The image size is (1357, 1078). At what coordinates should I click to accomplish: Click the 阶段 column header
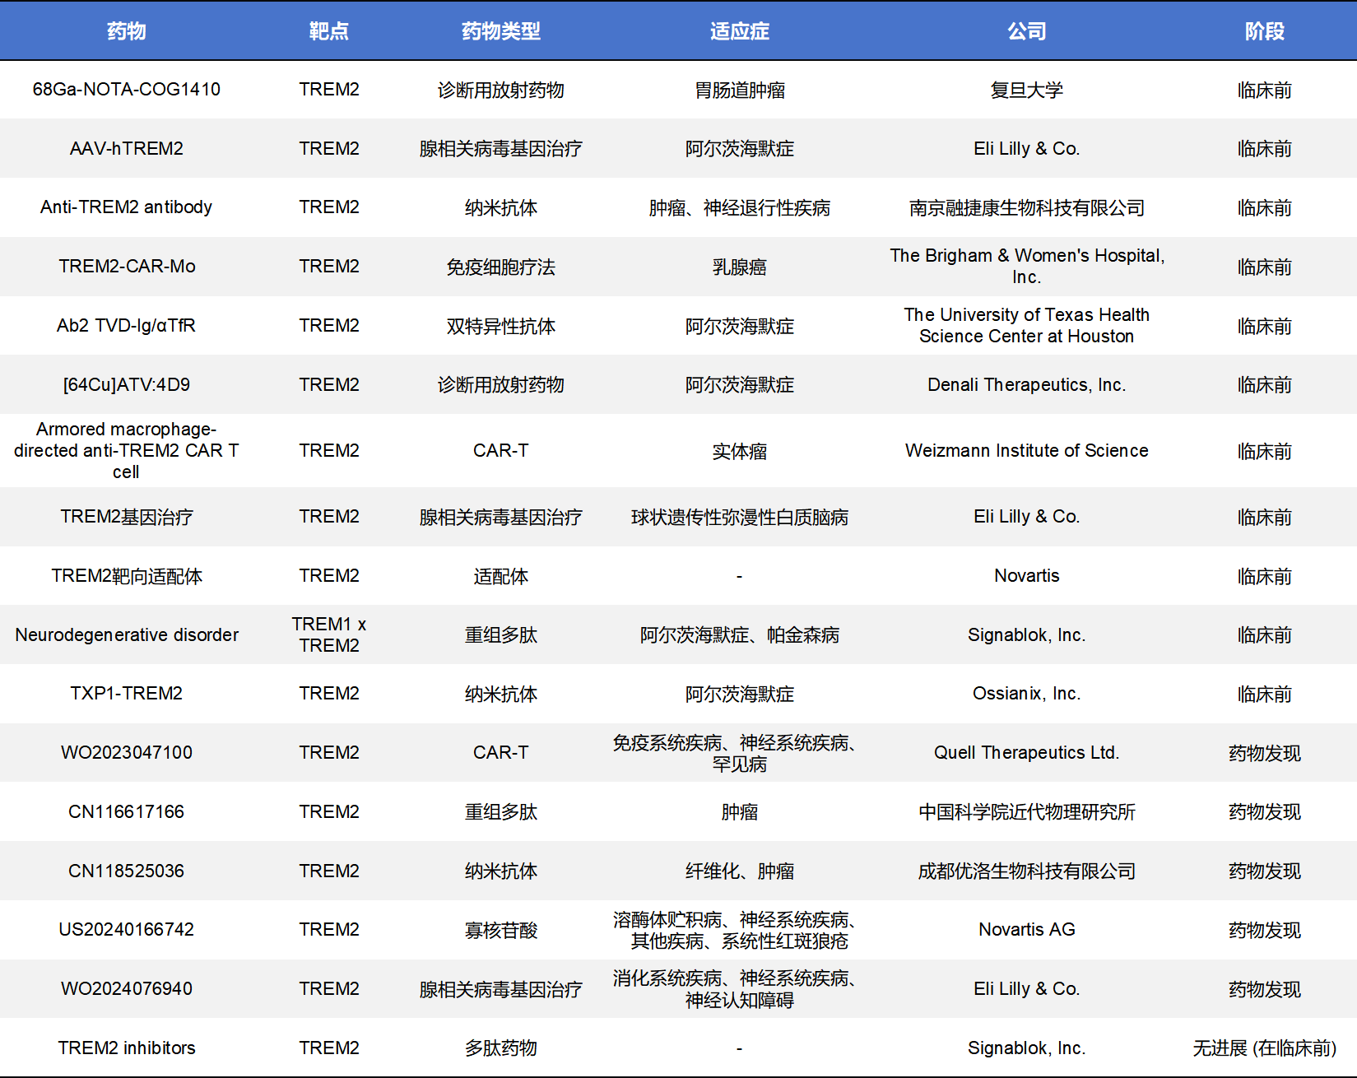(x=1264, y=31)
